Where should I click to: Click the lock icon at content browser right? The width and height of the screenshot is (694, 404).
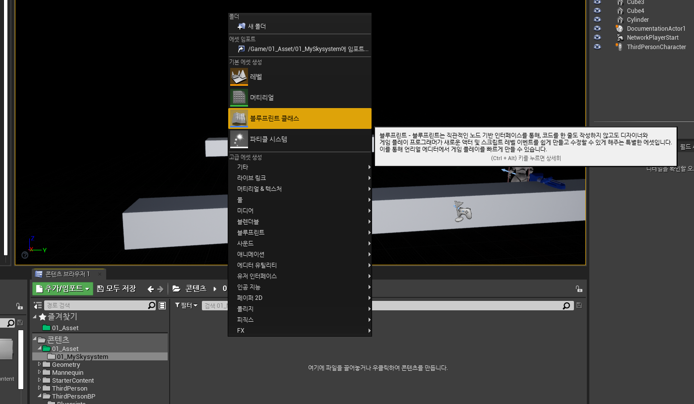pos(578,289)
